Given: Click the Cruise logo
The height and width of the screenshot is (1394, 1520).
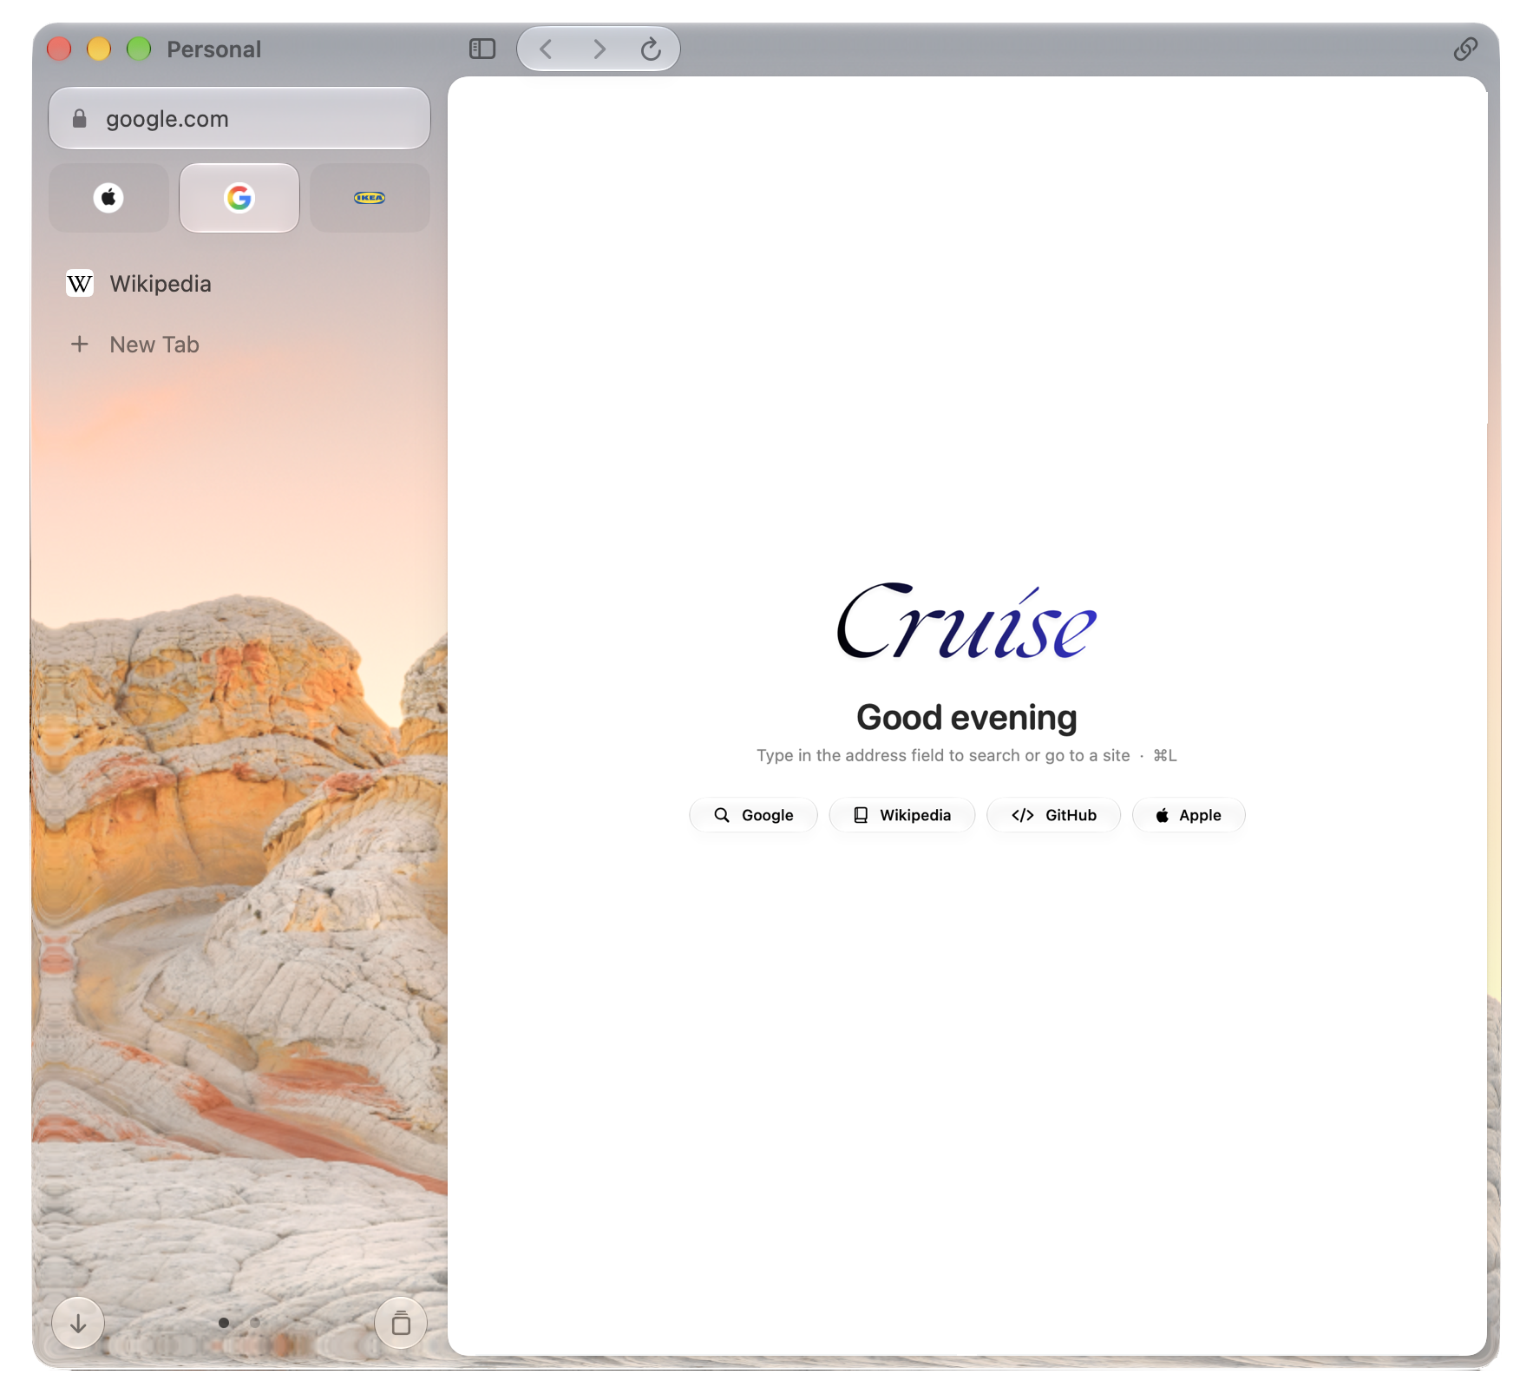Looking at the screenshot, I should 966,621.
